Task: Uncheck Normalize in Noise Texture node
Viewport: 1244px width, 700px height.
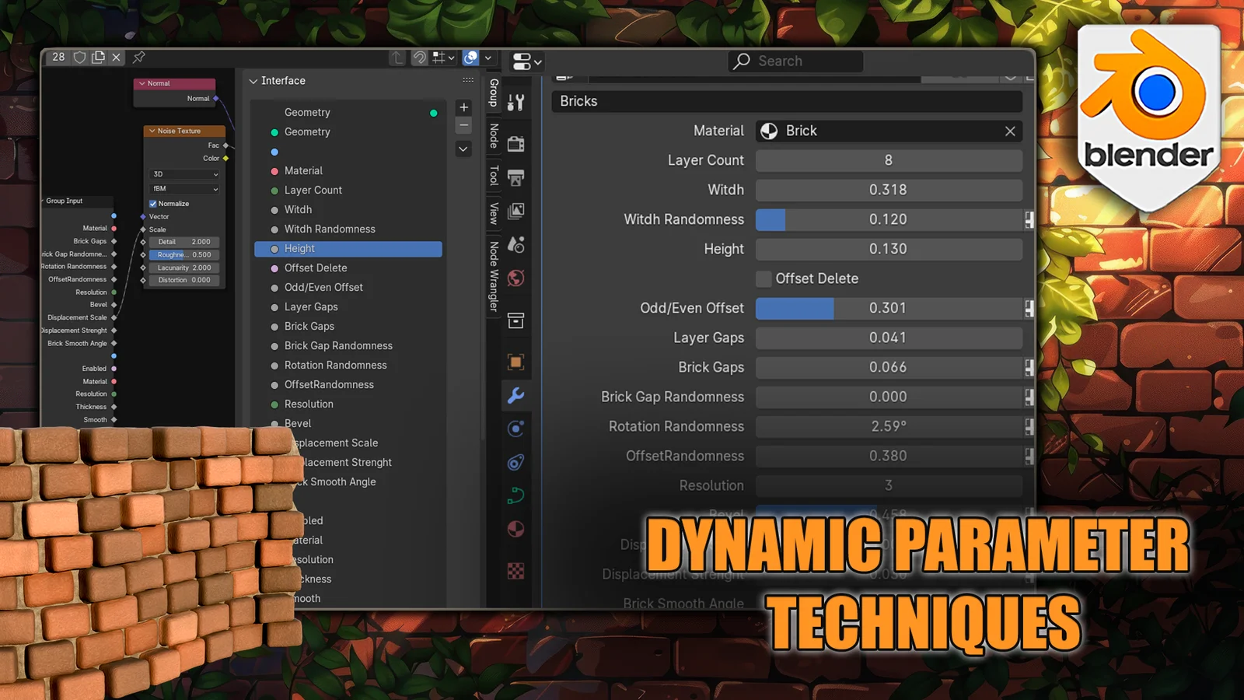Action: tap(153, 204)
